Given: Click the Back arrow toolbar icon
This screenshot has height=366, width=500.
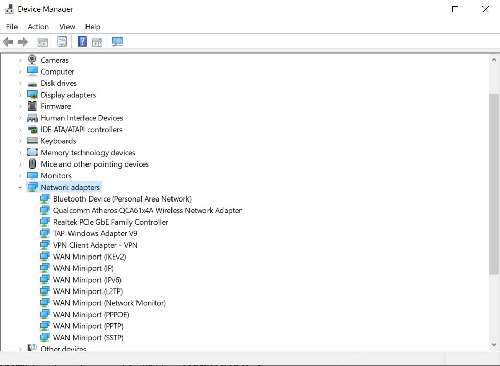Looking at the screenshot, I should click(8, 42).
